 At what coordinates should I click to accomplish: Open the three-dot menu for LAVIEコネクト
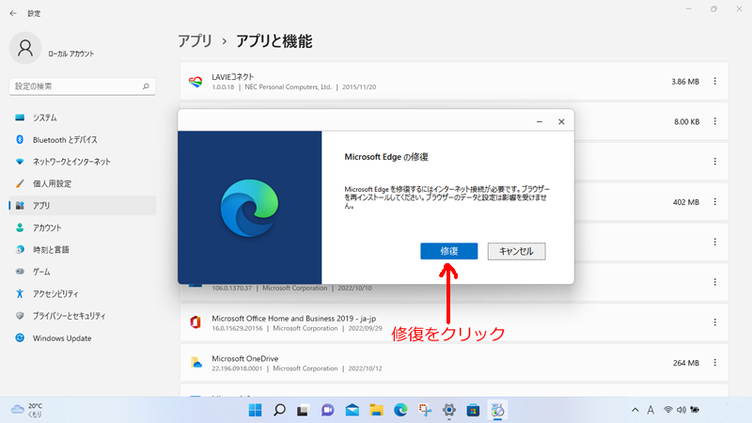[x=715, y=82]
